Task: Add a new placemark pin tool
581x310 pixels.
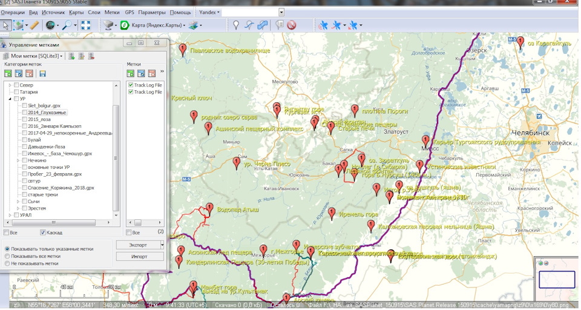Action: (x=236, y=25)
